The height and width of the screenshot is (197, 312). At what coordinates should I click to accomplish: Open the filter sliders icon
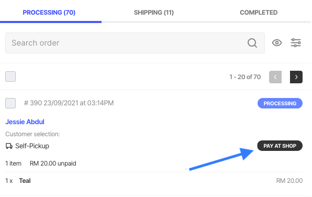click(x=296, y=43)
